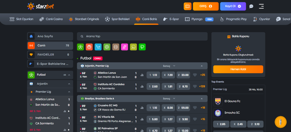Pick 3.10 odds for Smouha SC
Screen dimensions: 291x132
pyautogui.click(x=255, y=124)
